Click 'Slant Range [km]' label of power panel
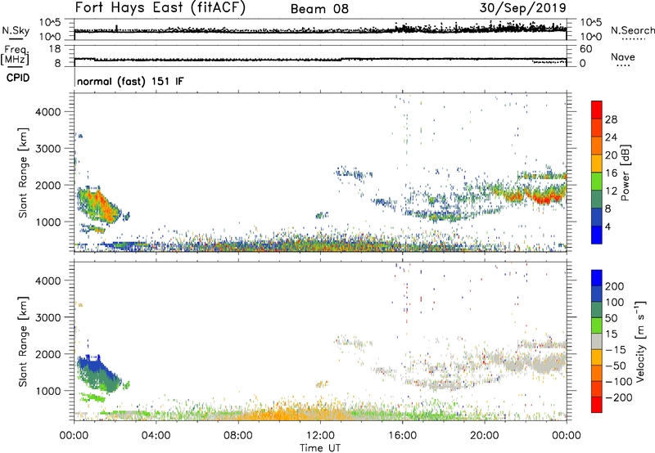Image resolution: width=655 pixels, height=453 pixels. [23, 173]
